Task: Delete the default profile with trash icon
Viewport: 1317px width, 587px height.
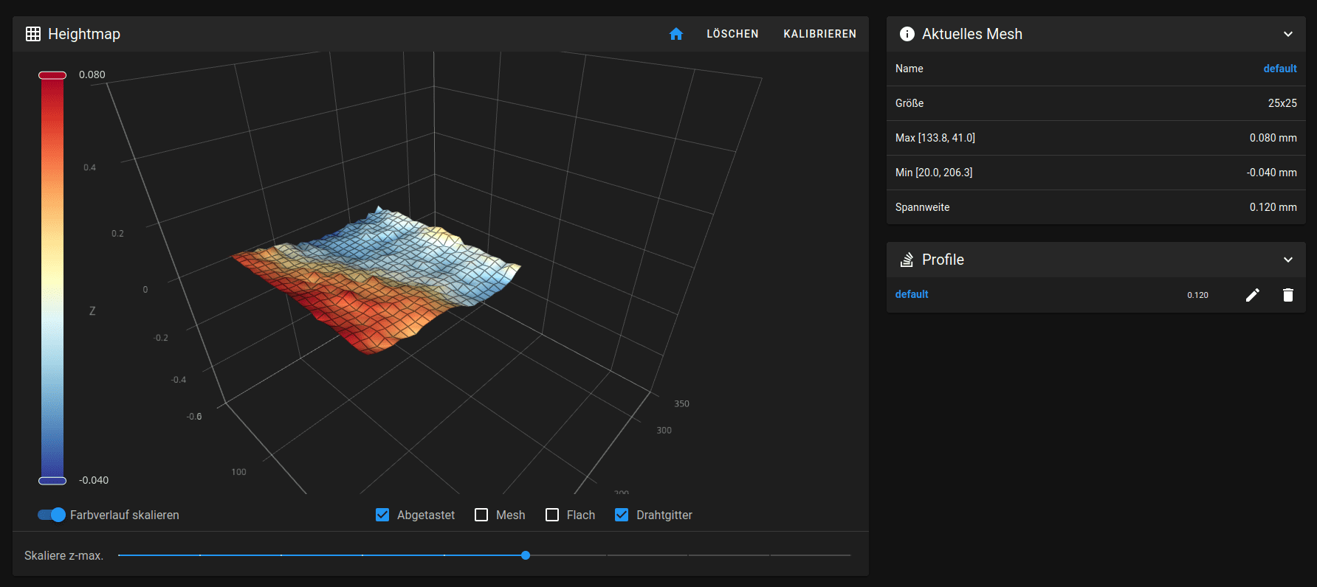Action: 1288,295
